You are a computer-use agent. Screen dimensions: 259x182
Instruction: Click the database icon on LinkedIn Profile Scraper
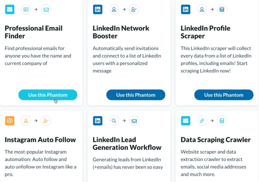(222, 9)
